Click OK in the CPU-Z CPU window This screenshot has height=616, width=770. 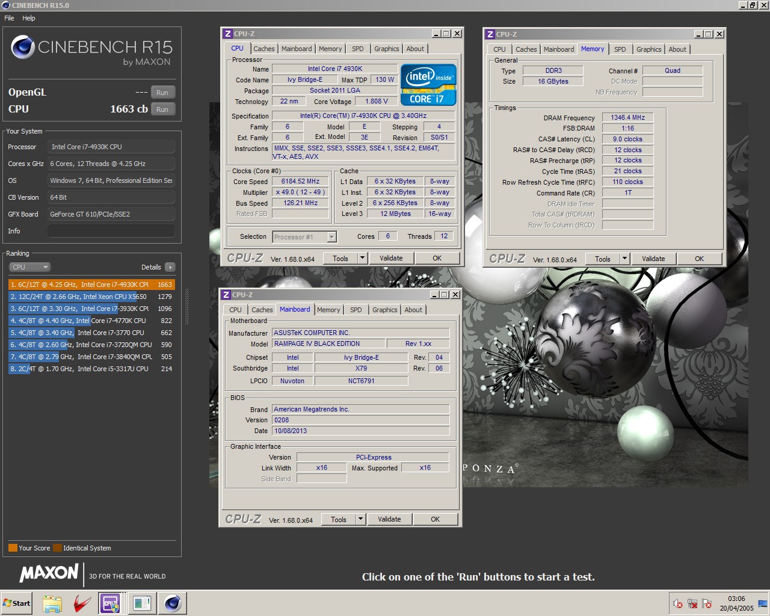point(437,258)
